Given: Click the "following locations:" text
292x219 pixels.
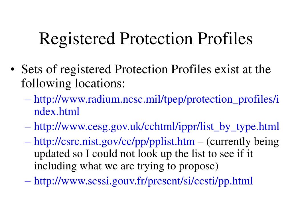Looking at the screenshot, I should coord(73,83).
